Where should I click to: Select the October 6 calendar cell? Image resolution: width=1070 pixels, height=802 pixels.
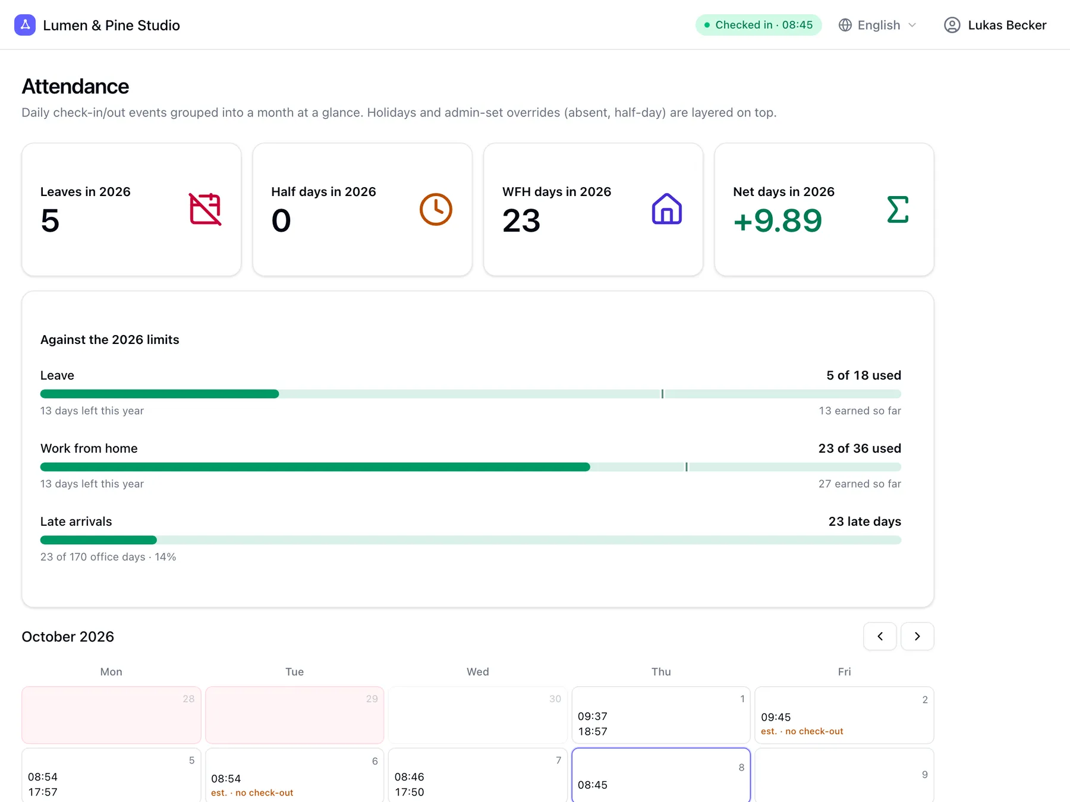(x=294, y=775)
